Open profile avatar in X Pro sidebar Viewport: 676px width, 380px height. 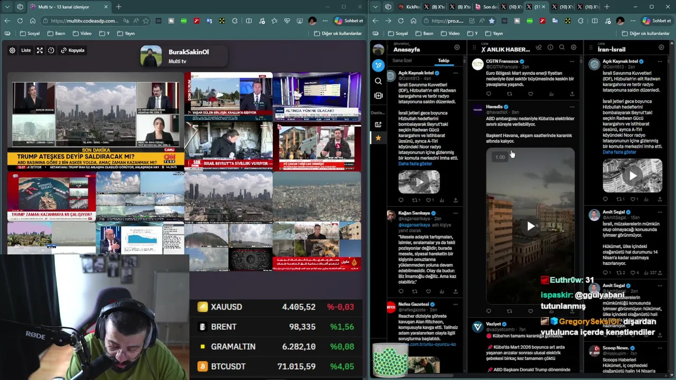point(378,50)
